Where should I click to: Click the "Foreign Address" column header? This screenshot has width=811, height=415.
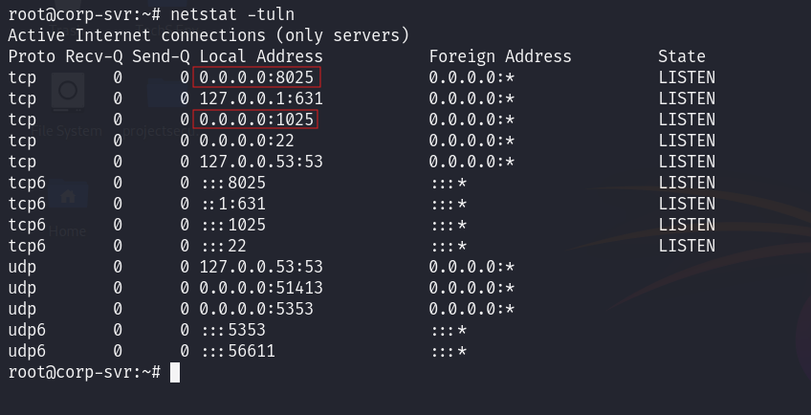click(x=499, y=56)
